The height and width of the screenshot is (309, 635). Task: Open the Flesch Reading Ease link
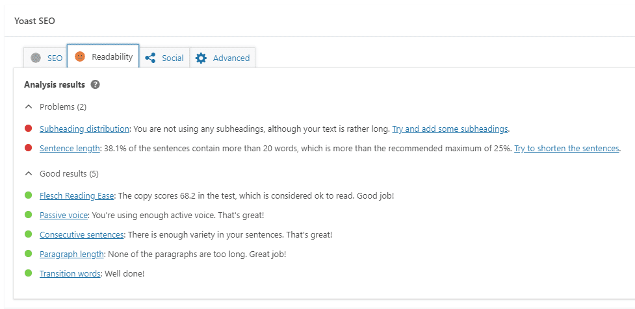point(77,196)
